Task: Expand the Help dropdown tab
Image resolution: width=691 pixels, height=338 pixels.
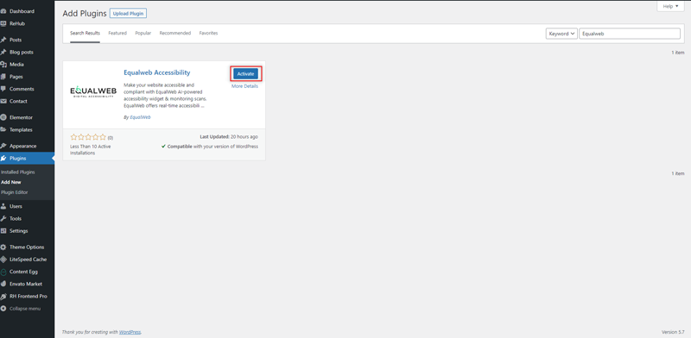Action: coord(671,6)
